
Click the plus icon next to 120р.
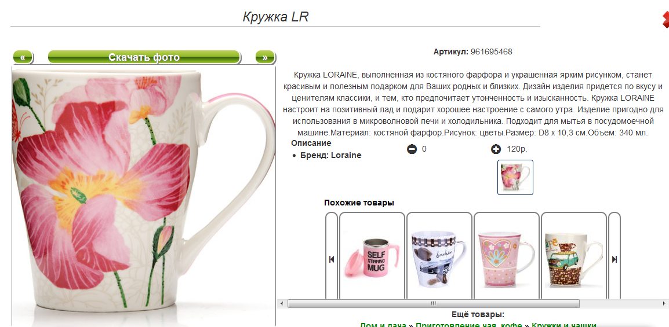coord(496,149)
